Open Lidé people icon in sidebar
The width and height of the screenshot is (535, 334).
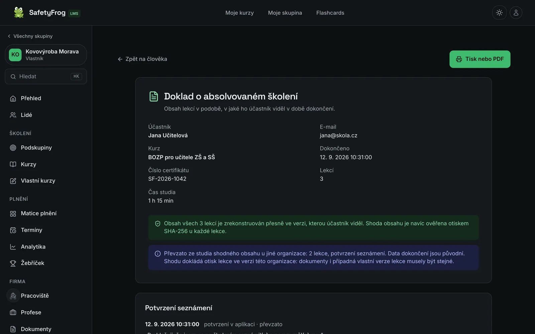point(13,115)
